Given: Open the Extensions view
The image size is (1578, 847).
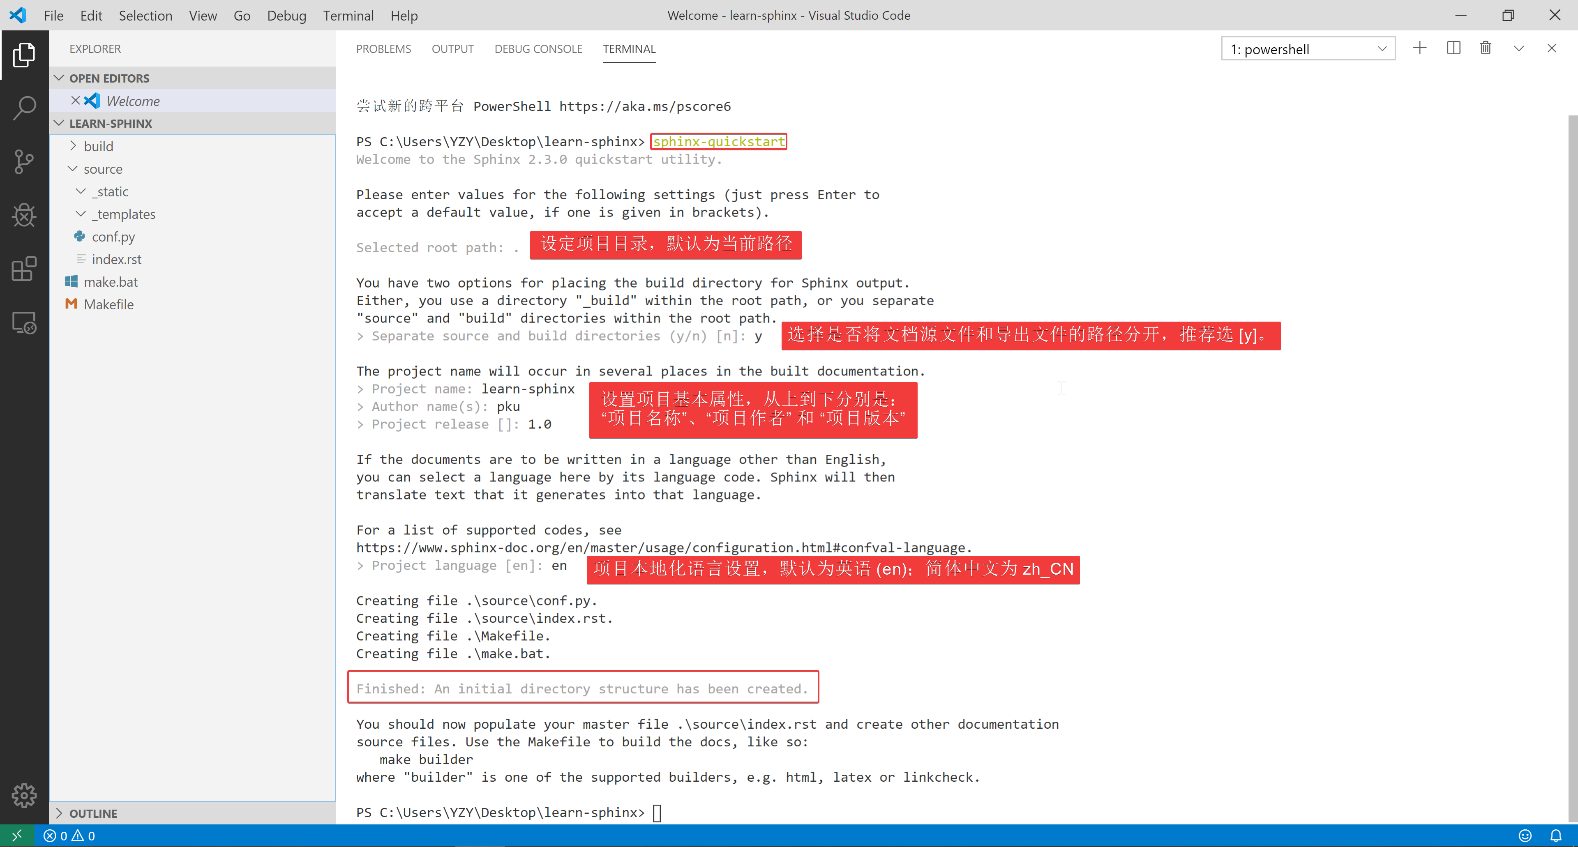Looking at the screenshot, I should (x=24, y=269).
